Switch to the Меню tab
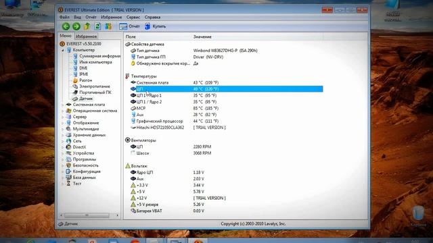 tap(66, 36)
